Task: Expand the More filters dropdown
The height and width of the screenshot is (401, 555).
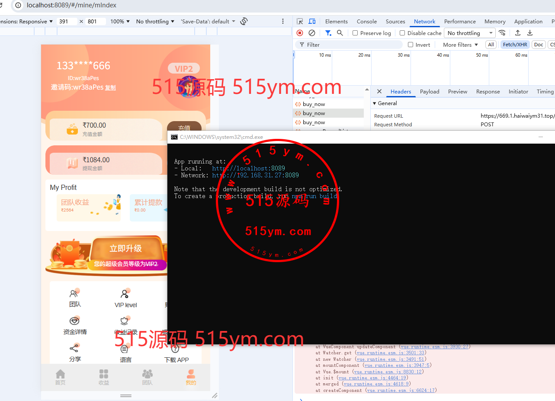Action: tap(460, 45)
